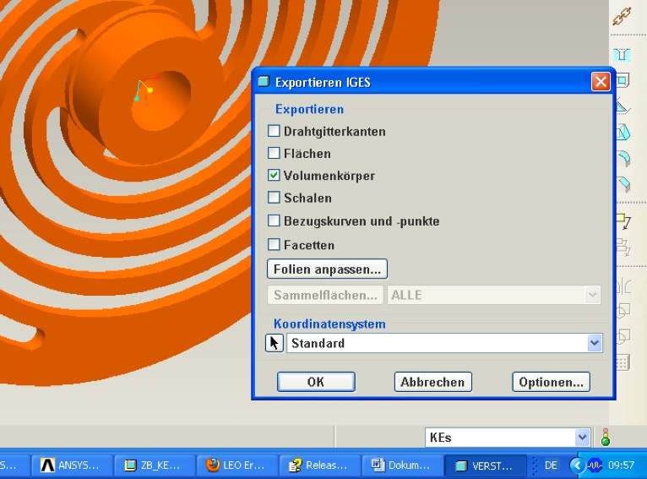Enable the Facetten checkbox
The image size is (647, 479).
pyautogui.click(x=274, y=244)
